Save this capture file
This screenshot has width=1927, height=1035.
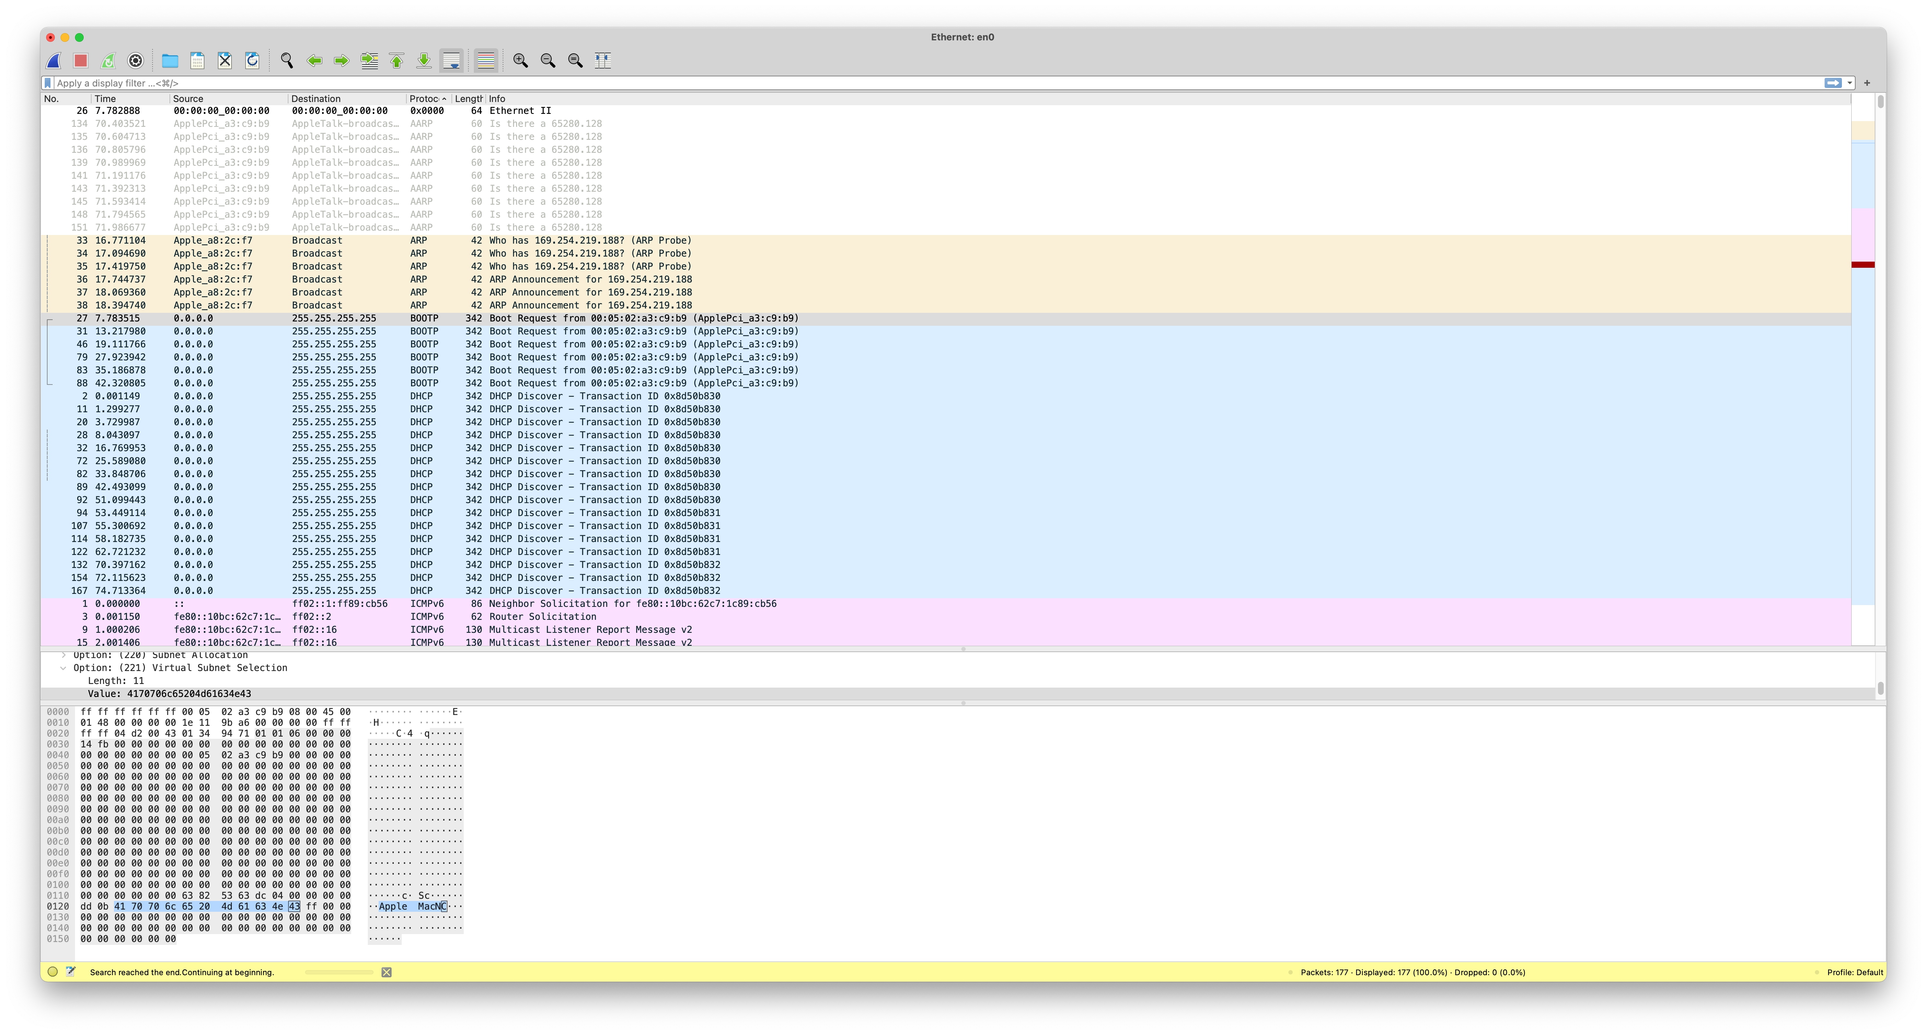(x=198, y=61)
